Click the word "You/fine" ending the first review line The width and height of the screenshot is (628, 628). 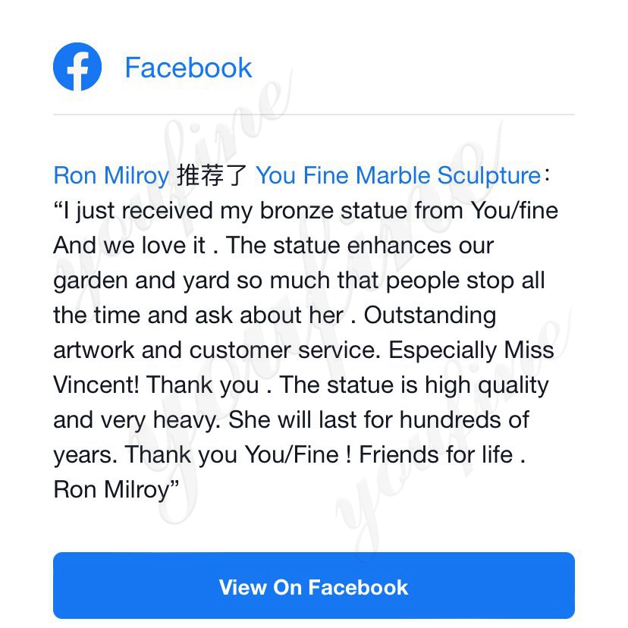pyautogui.click(x=514, y=210)
